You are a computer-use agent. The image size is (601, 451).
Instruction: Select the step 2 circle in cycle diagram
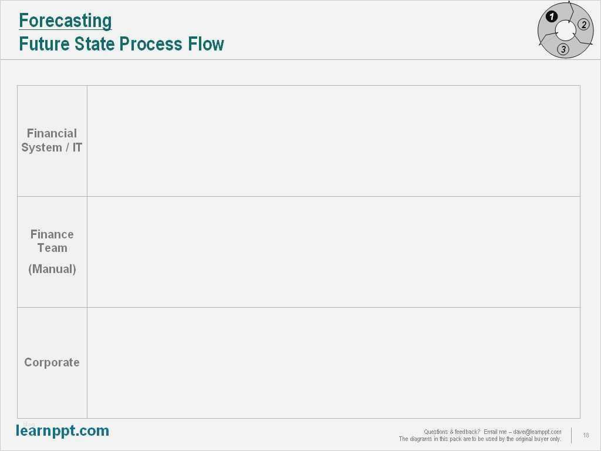pyautogui.click(x=583, y=25)
